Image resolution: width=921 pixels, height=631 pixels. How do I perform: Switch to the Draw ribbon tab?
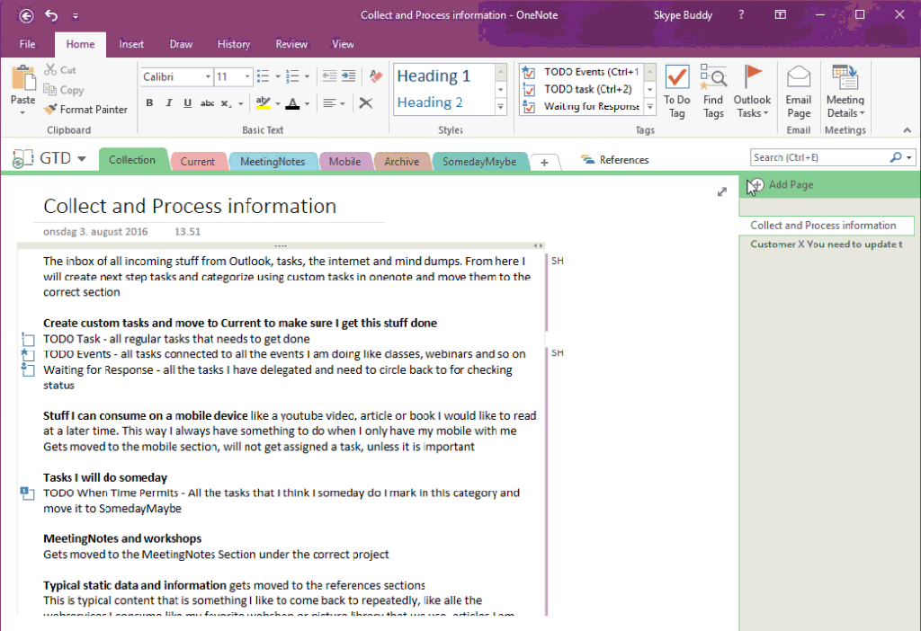[x=181, y=43]
